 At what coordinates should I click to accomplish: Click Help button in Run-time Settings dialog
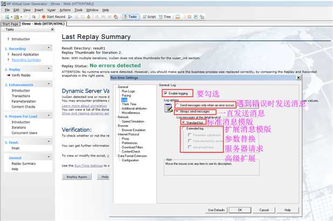tap(288, 210)
